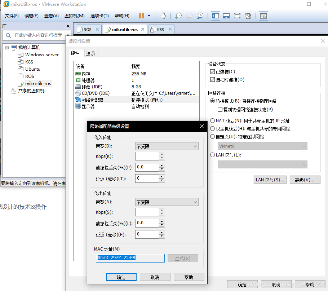The image size is (328, 291).
Task: Close the 网络适配器高级设置 dialog
Action: [201, 126]
